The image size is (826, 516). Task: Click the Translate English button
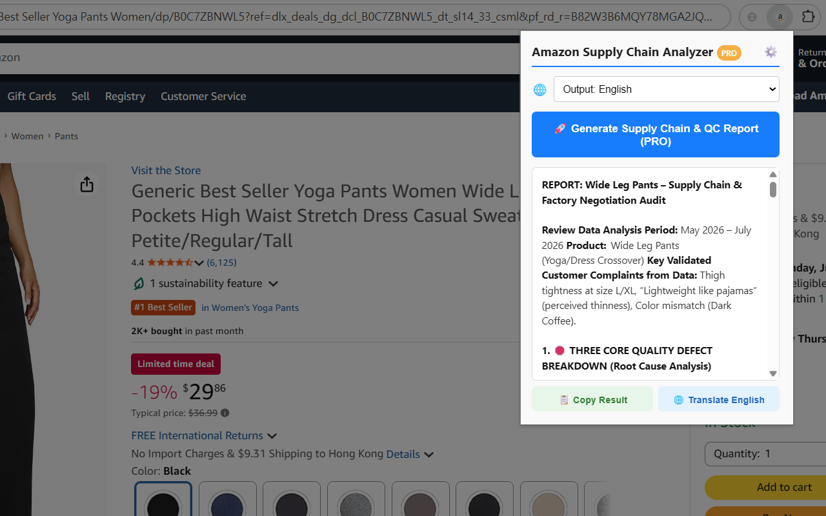coord(719,399)
